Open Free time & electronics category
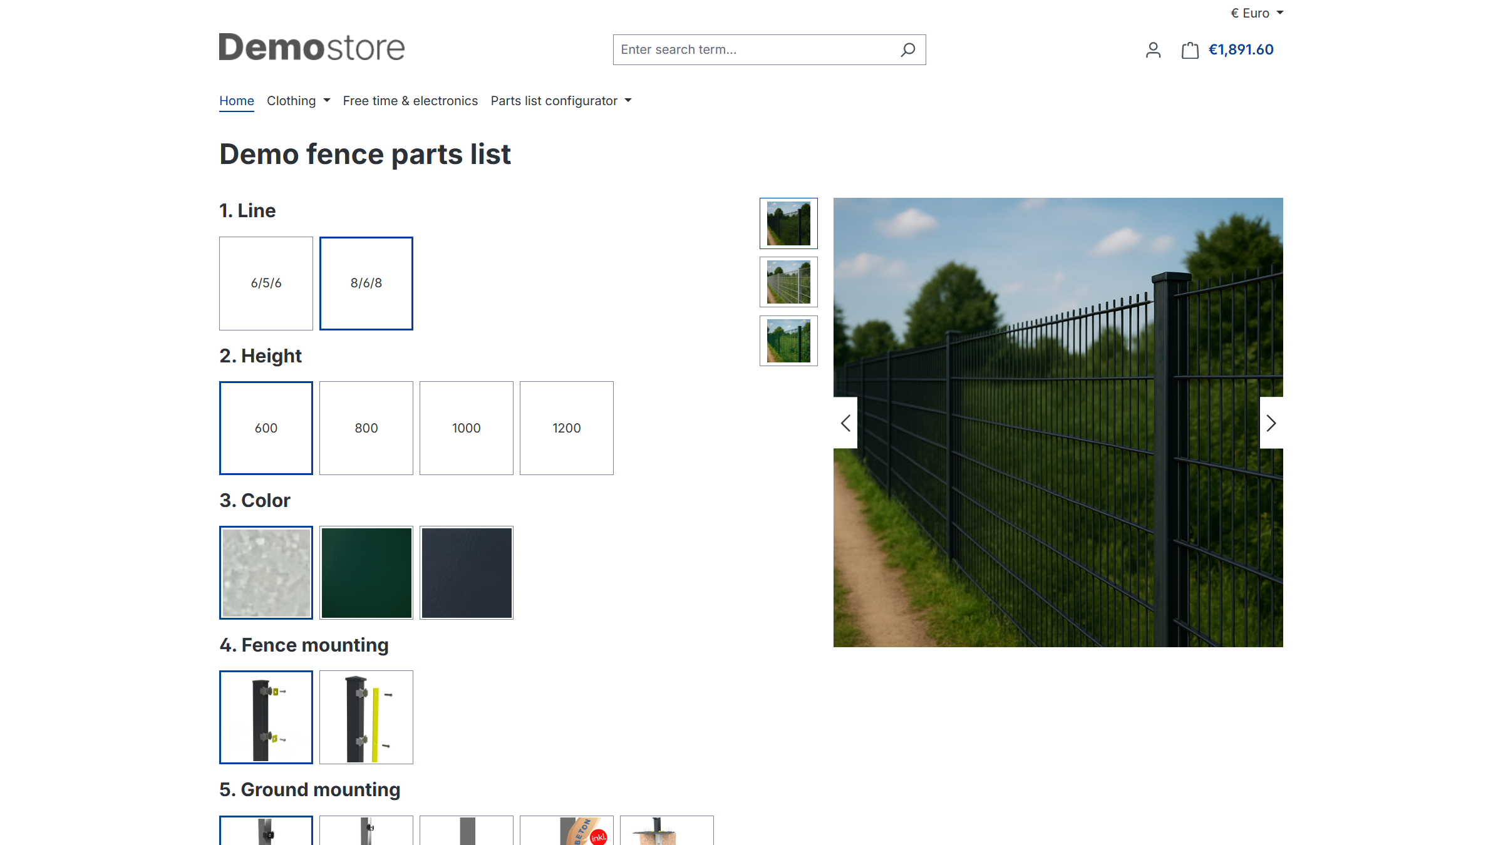Image resolution: width=1503 pixels, height=845 pixels. click(410, 101)
